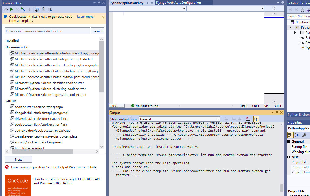The width and height of the screenshot is (310, 196).
Task: Click the Home icon in Cookiecutter toolbar
Action: (5, 9)
